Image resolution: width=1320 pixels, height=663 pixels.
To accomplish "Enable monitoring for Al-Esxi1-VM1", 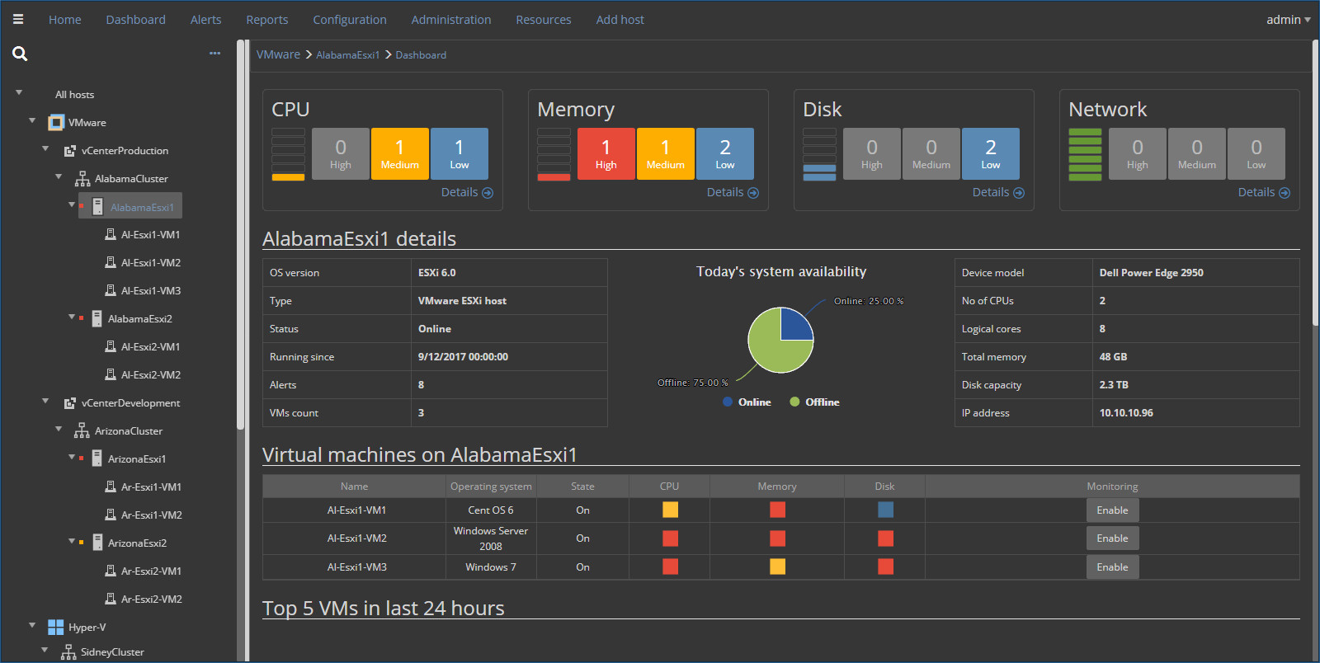I will [1112, 510].
